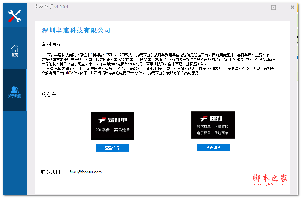Click the 卖家帮手 v1.0.0.1 title text
The image size is (301, 198).
tap(51, 7)
